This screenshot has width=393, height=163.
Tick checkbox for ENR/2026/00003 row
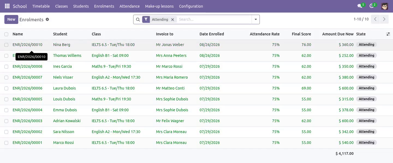click(x=6, y=121)
